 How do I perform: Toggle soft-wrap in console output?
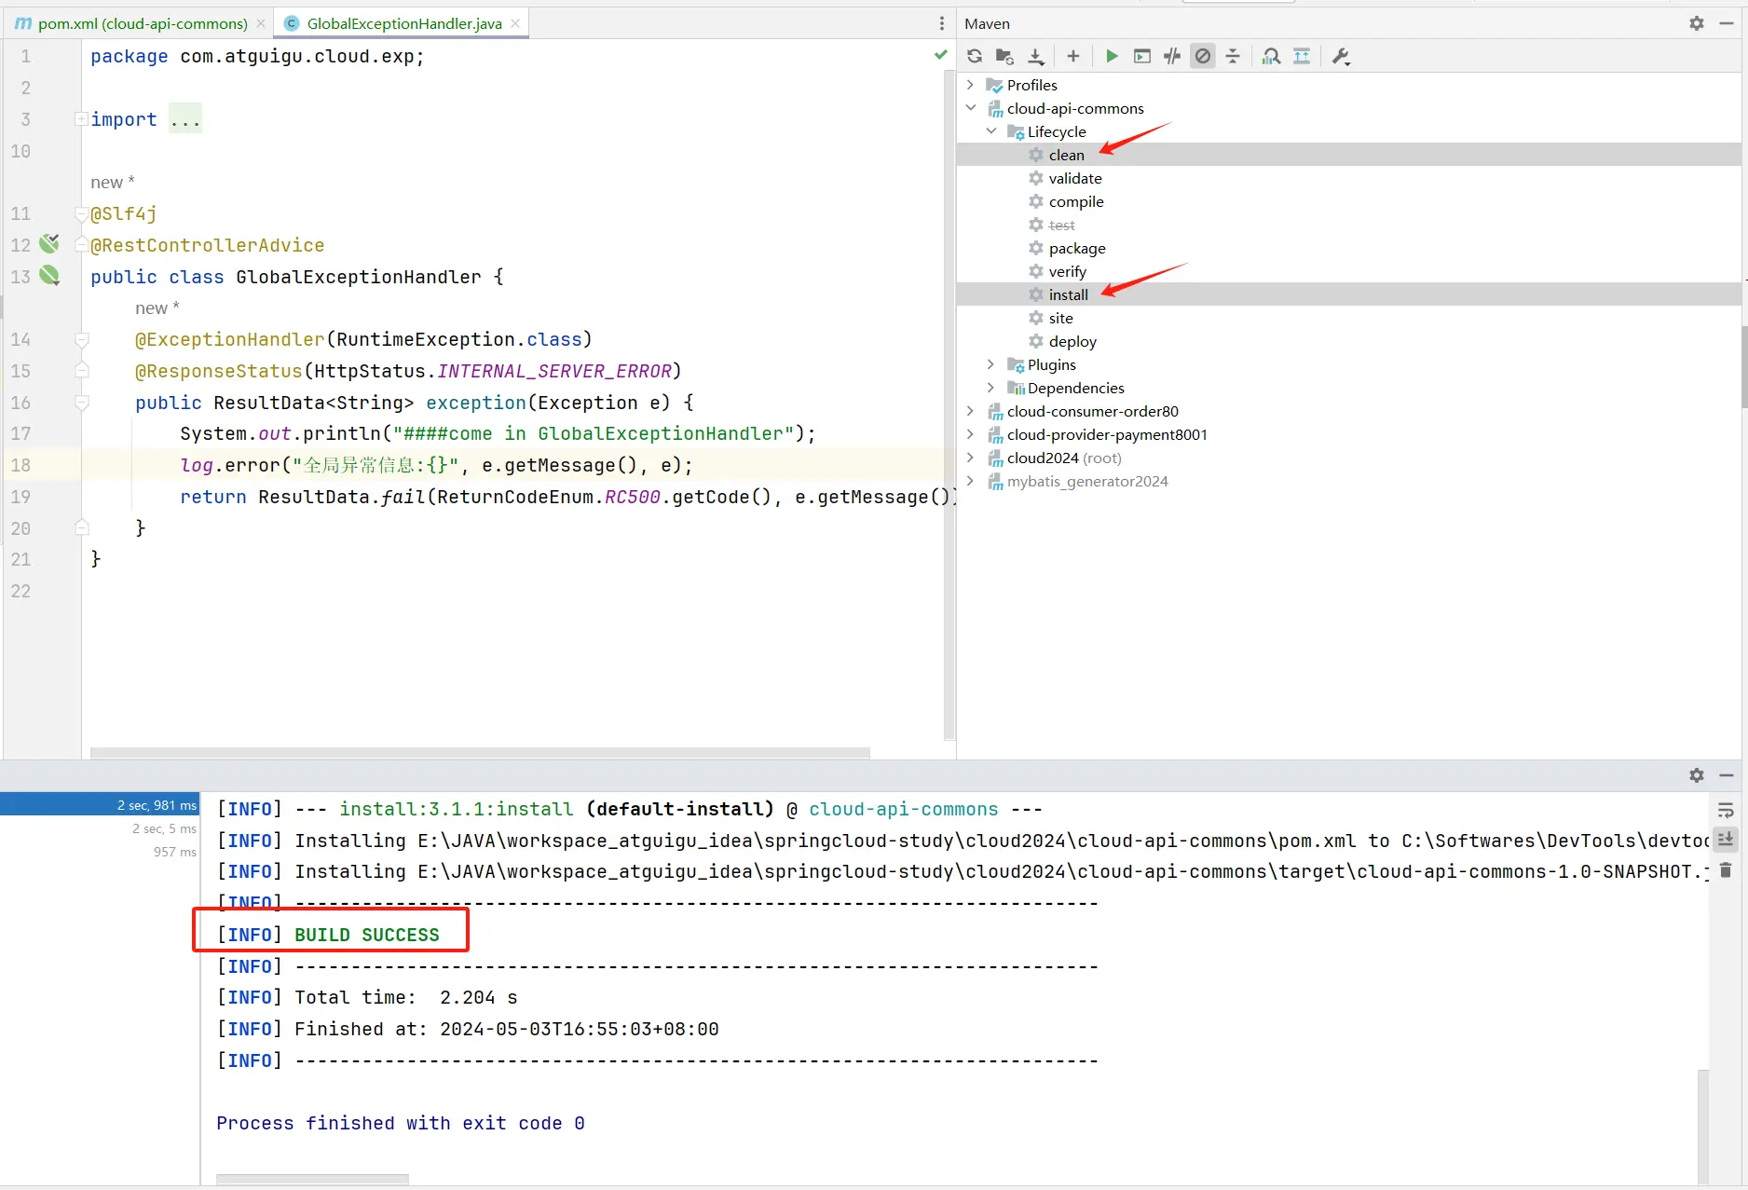pos(1726,810)
